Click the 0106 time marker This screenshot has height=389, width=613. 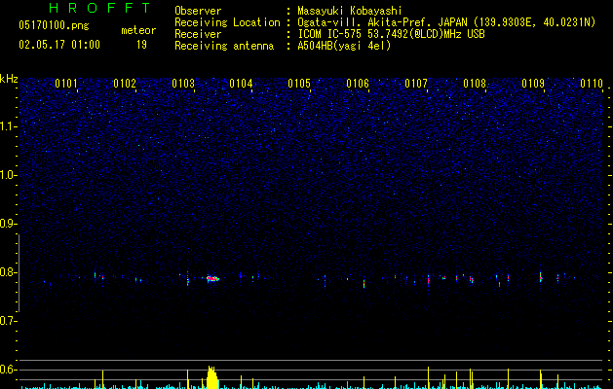click(x=358, y=84)
